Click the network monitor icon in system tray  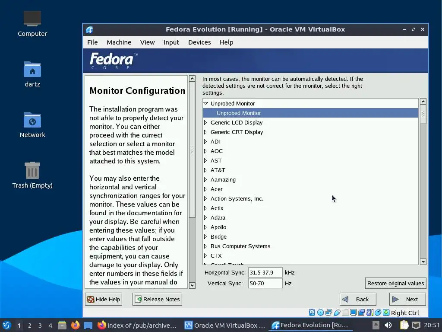[x=416, y=325]
